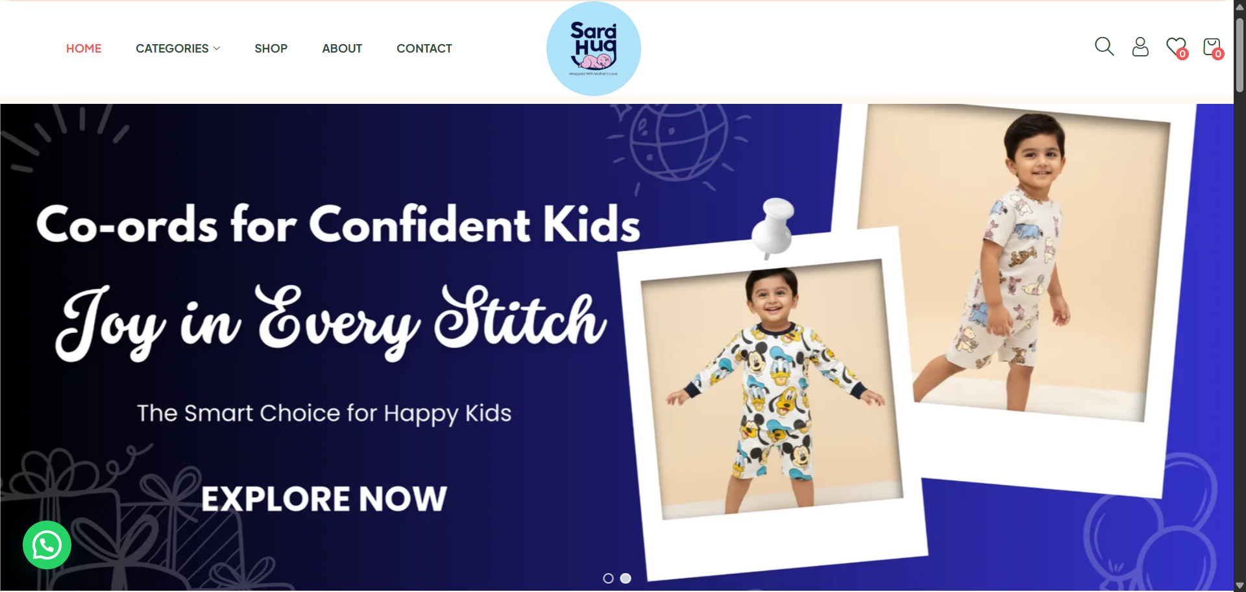The width and height of the screenshot is (1246, 592).
Task: Select the second carousel slide dot
Action: (626, 578)
